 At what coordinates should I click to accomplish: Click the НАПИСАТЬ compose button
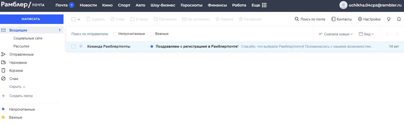32,19
